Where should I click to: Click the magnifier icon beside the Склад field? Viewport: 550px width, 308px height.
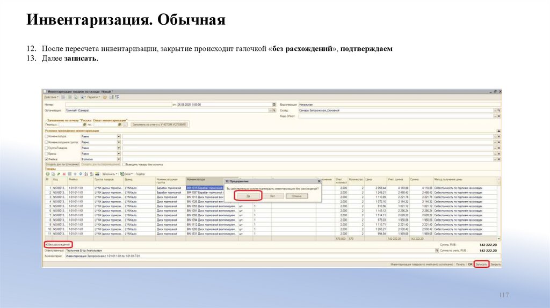pyautogui.click(x=499, y=111)
